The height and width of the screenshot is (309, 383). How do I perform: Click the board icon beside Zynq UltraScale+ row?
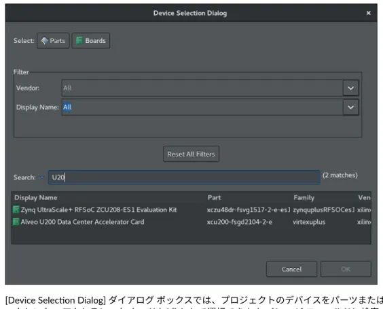coord(16,210)
